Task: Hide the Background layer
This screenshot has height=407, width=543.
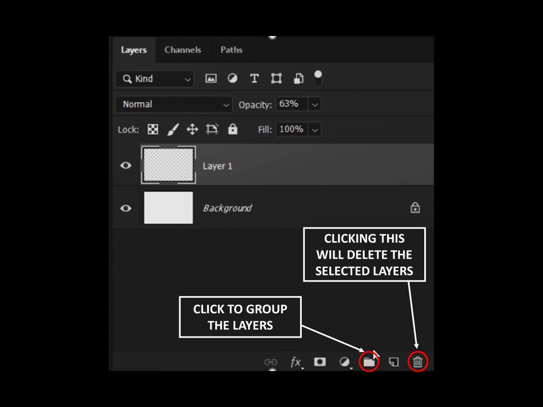Action: (126, 208)
